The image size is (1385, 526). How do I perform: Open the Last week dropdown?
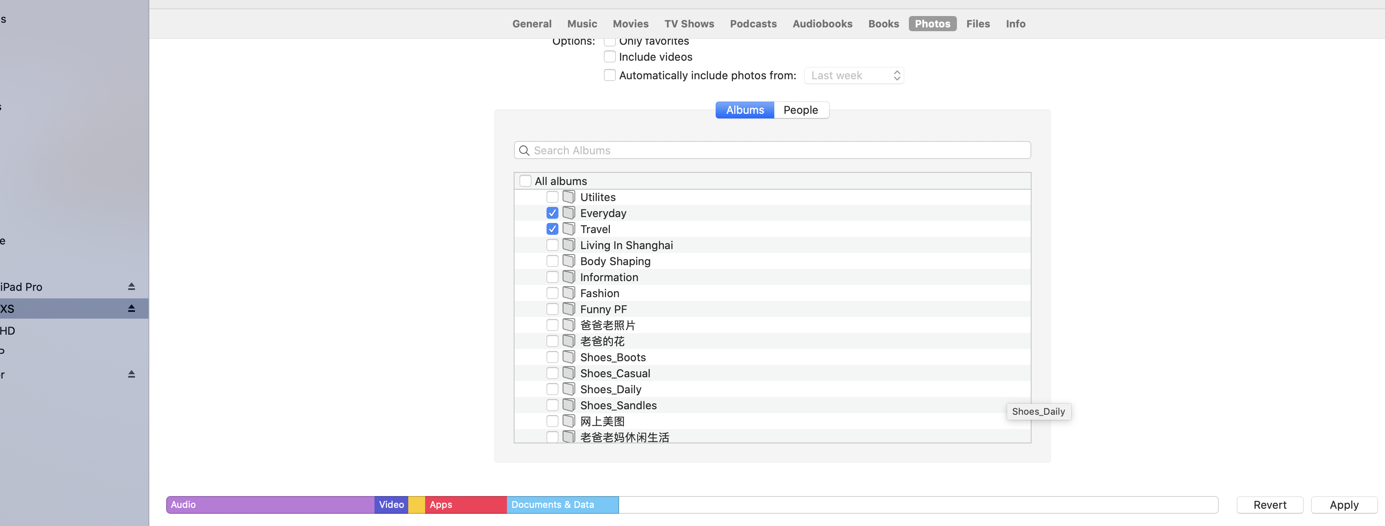point(854,75)
